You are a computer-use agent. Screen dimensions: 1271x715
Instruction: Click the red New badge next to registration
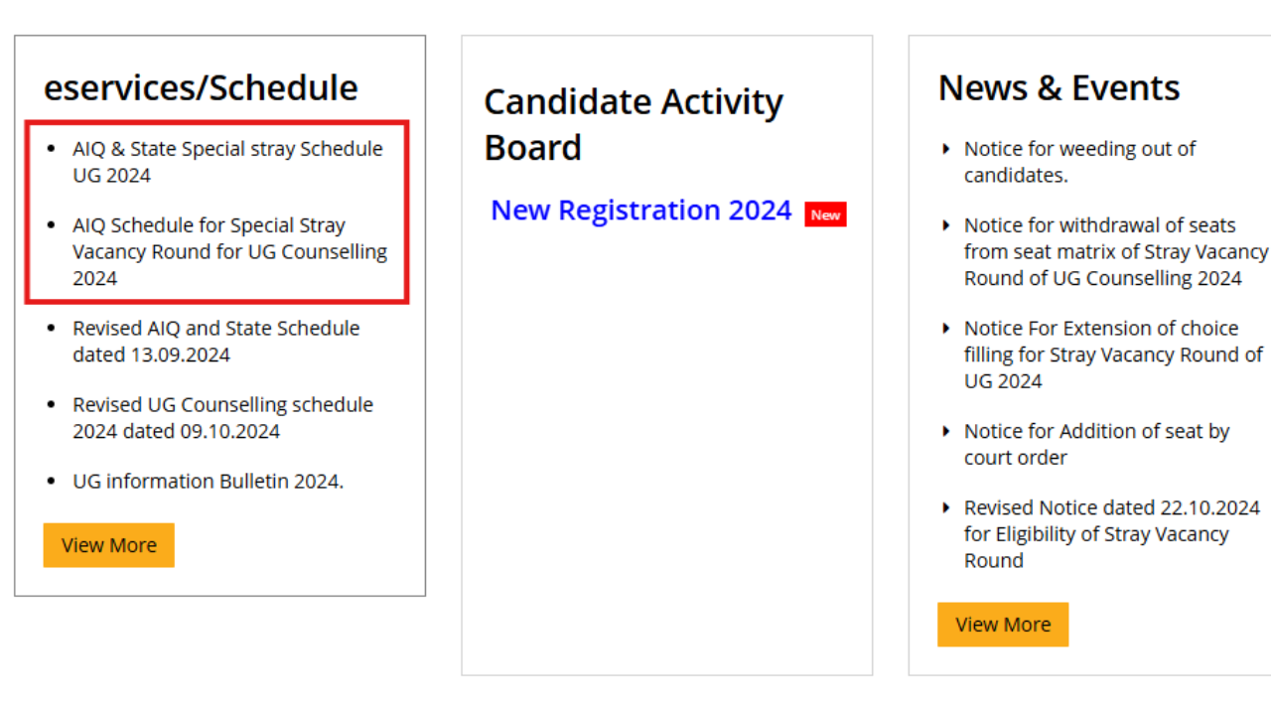[x=825, y=214]
